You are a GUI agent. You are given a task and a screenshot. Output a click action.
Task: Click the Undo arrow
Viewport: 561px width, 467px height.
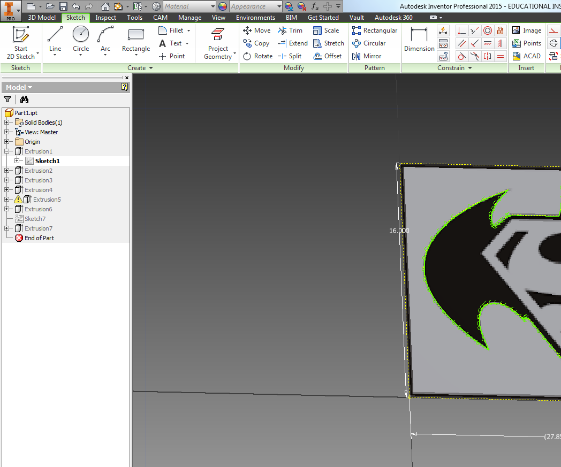[76, 6]
